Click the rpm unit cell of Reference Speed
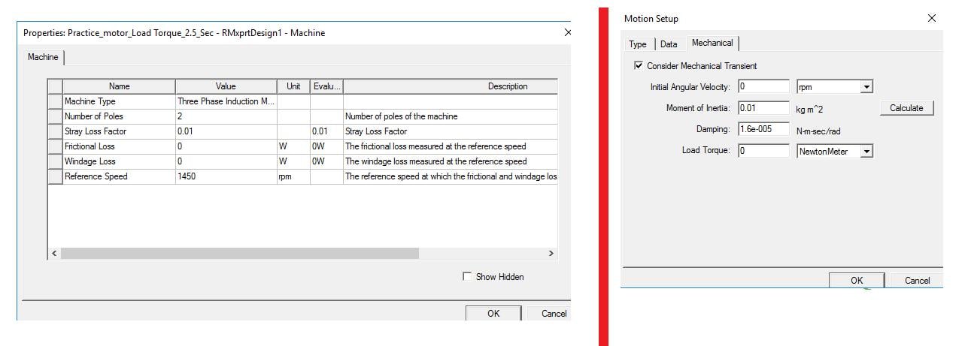 point(293,176)
